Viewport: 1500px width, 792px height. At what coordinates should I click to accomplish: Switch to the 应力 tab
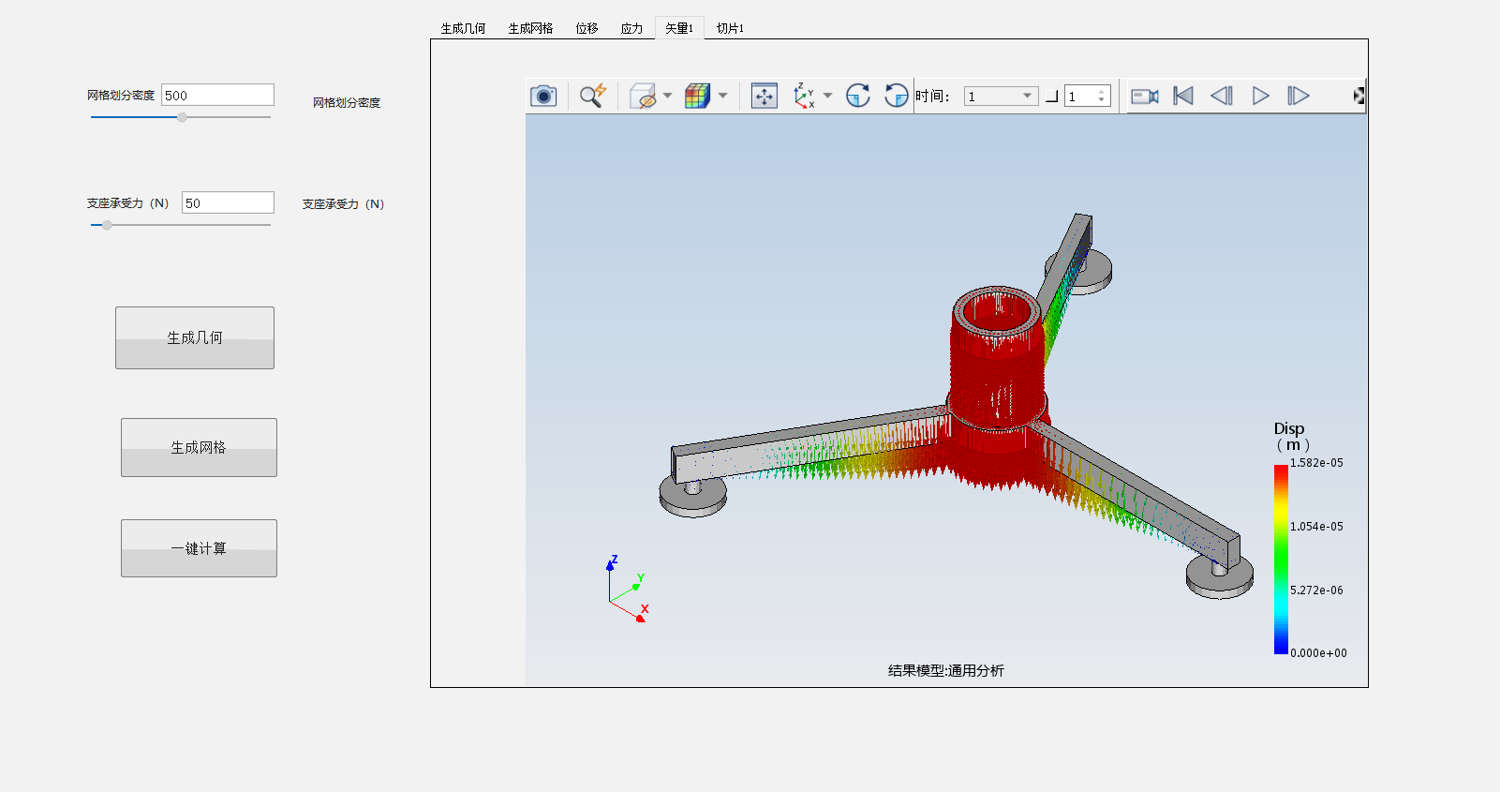(631, 28)
